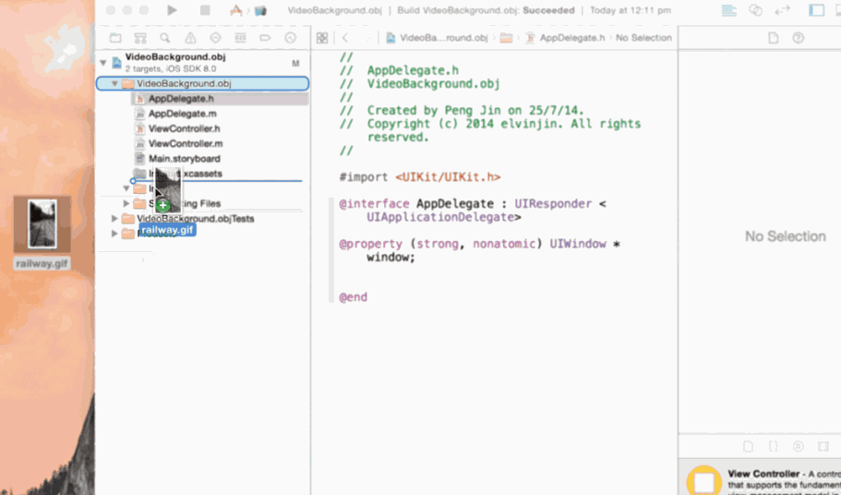841x495 pixels.
Task: Click the Run (play) button
Action: tap(172, 10)
